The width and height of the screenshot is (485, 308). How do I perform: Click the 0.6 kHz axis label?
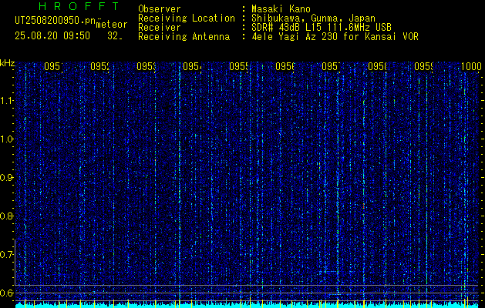coord(6,293)
